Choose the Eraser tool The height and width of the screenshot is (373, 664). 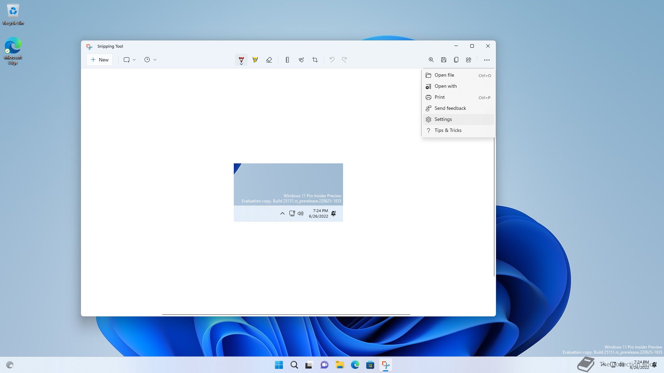[x=269, y=60]
